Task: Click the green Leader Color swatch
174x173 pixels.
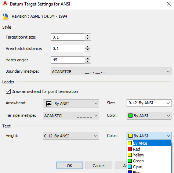Action: (x=130, y=116)
